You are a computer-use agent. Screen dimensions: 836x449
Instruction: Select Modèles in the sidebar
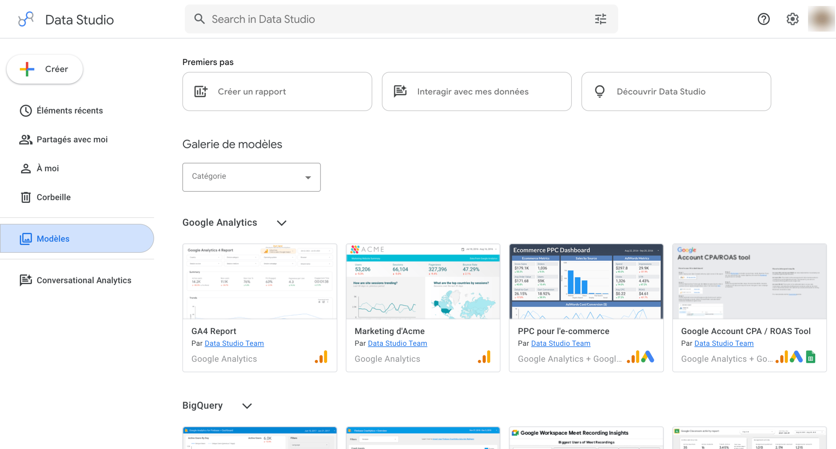(x=77, y=238)
